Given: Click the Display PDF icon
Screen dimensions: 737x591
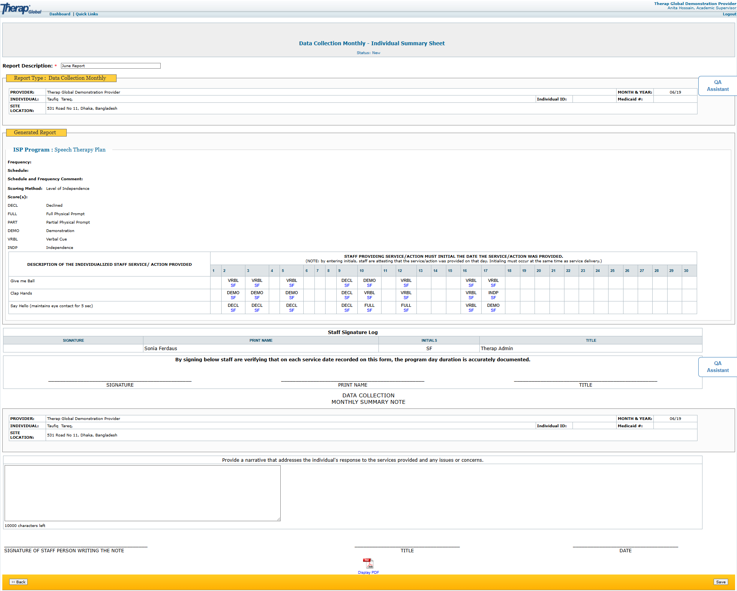Looking at the screenshot, I should (x=368, y=563).
